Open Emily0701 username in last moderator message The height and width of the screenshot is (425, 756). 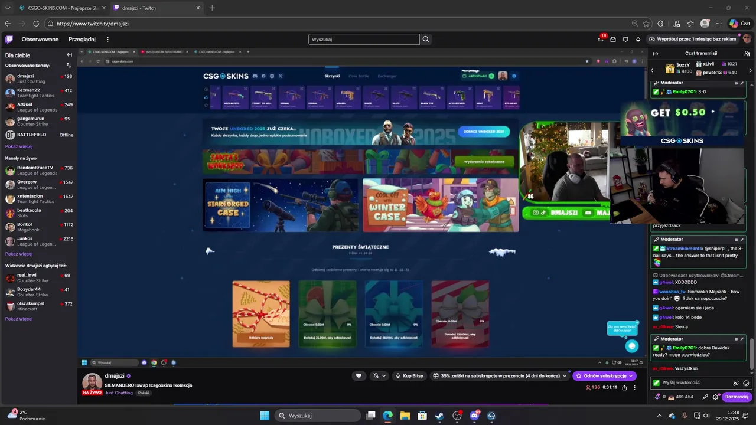(x=685, y=348)
